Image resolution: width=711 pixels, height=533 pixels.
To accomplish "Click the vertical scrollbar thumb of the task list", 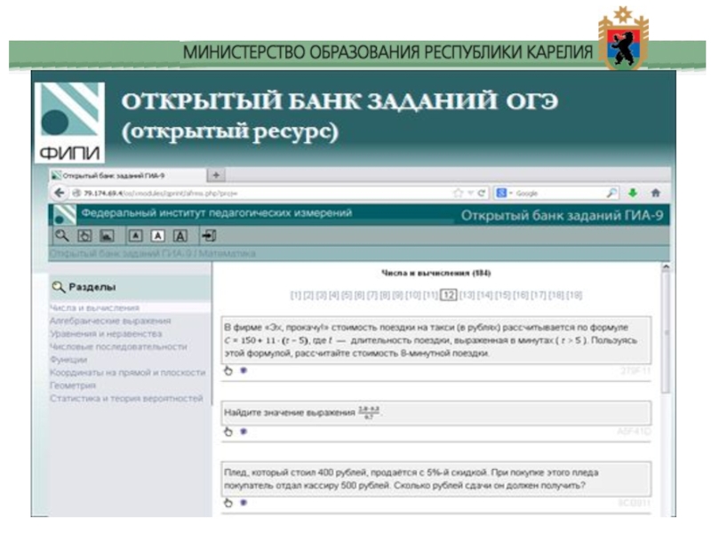I will click(x=666, y=333).
